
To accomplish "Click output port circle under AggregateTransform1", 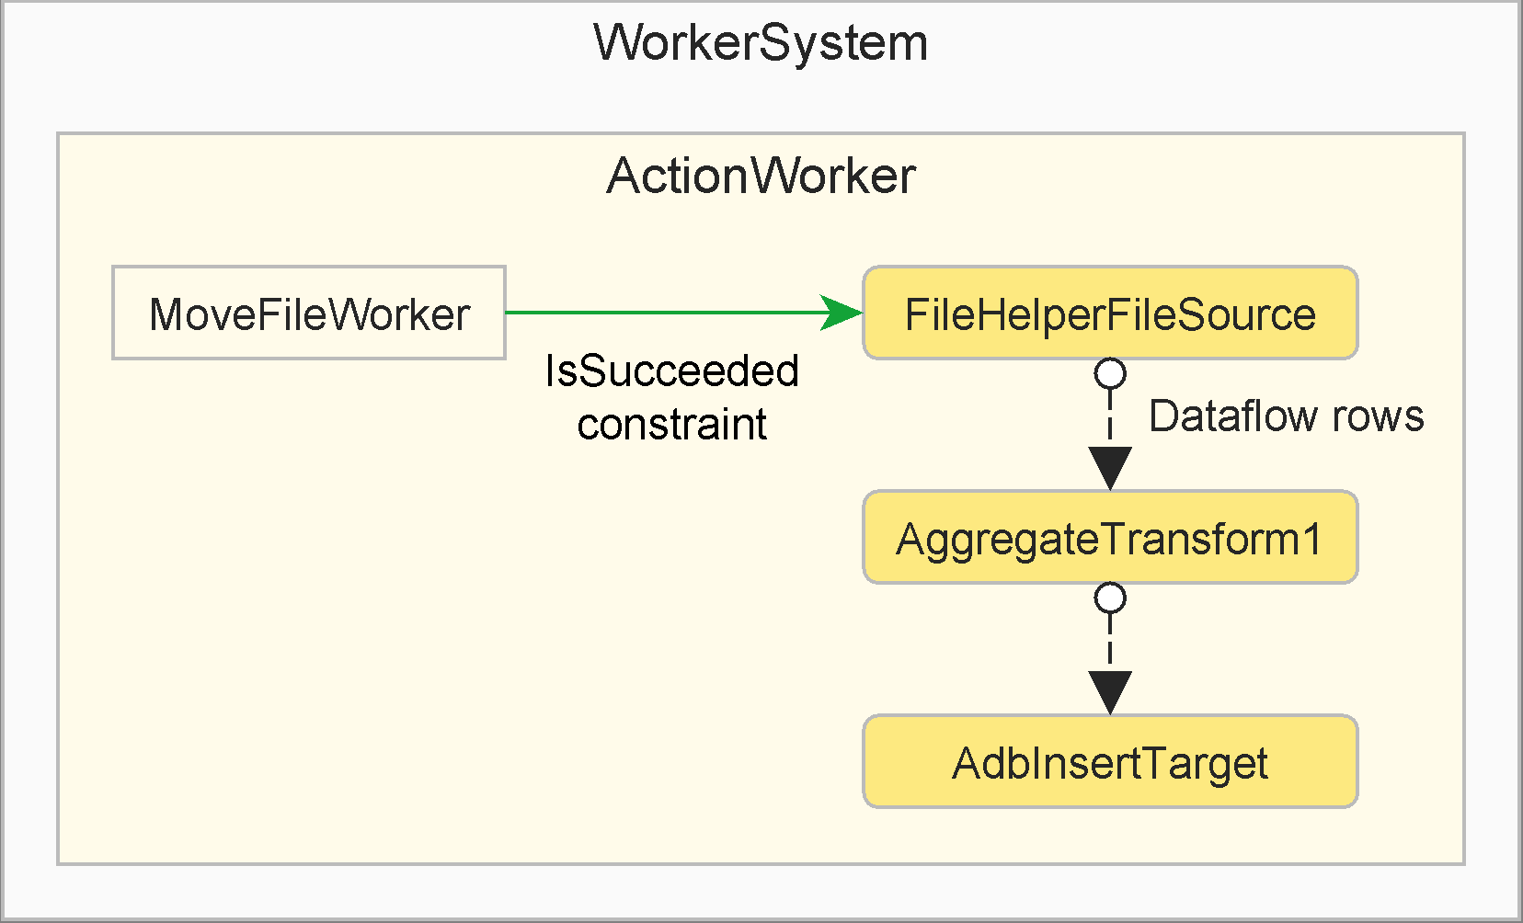I will click(x=1110, y=598).
